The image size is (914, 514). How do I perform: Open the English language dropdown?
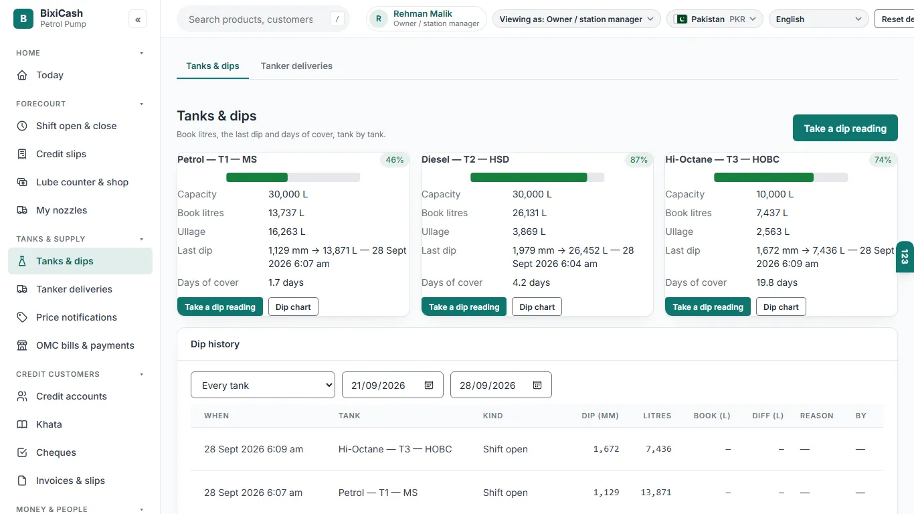tap(819, 19)
